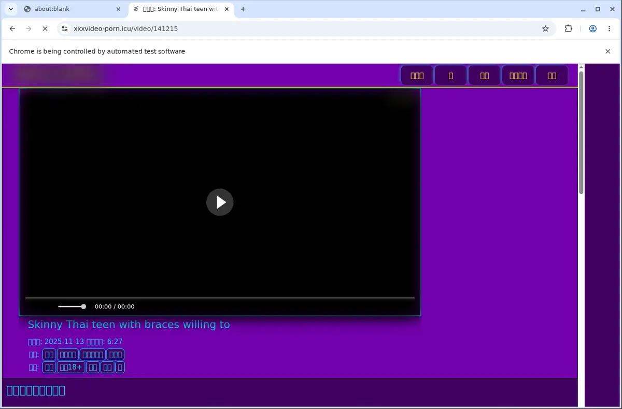Close the active video page tab

pos(228,9)
